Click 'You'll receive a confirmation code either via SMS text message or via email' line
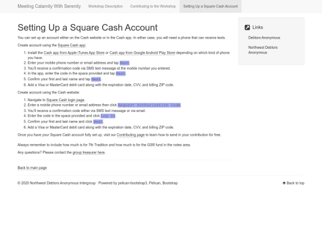 (86, 111)
